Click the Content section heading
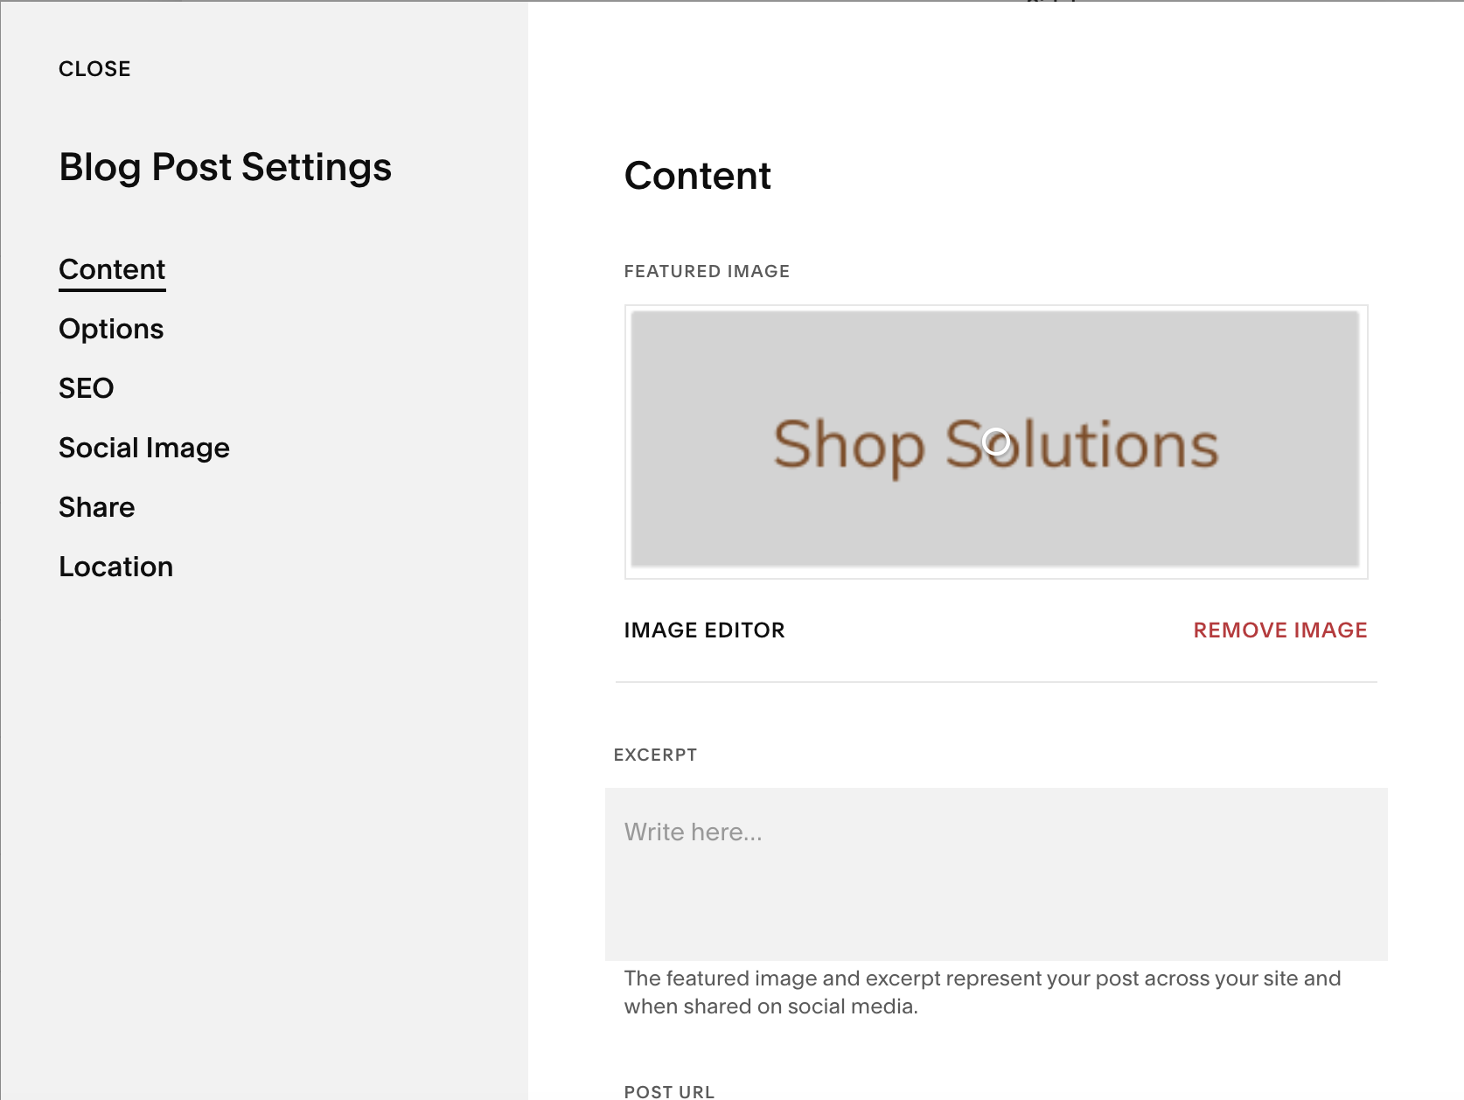 [698, 176]
